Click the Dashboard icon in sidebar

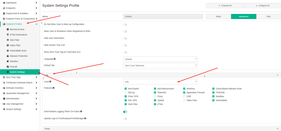point(4,3)
